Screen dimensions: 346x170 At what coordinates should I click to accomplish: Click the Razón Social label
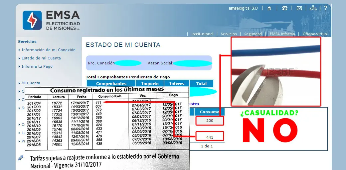pos(161,63)
